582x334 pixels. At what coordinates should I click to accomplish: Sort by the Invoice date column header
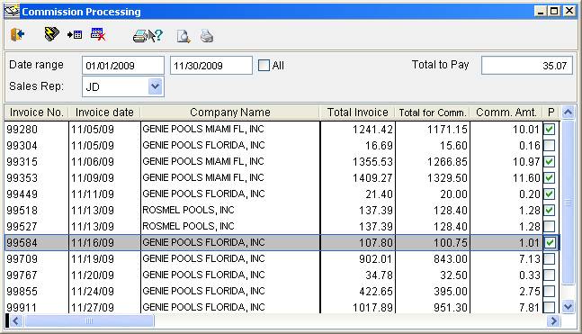coord(104,113)
